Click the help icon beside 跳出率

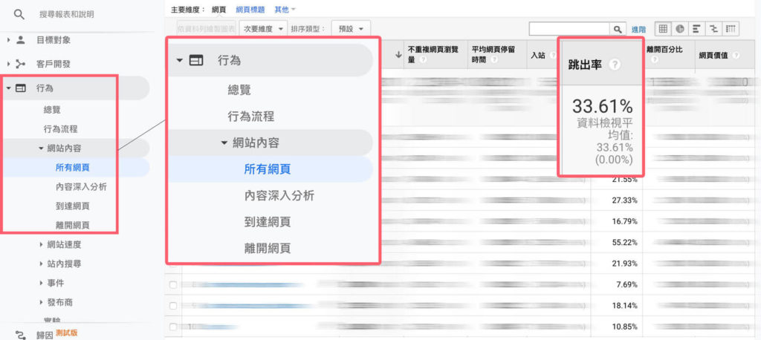[615, 65]
